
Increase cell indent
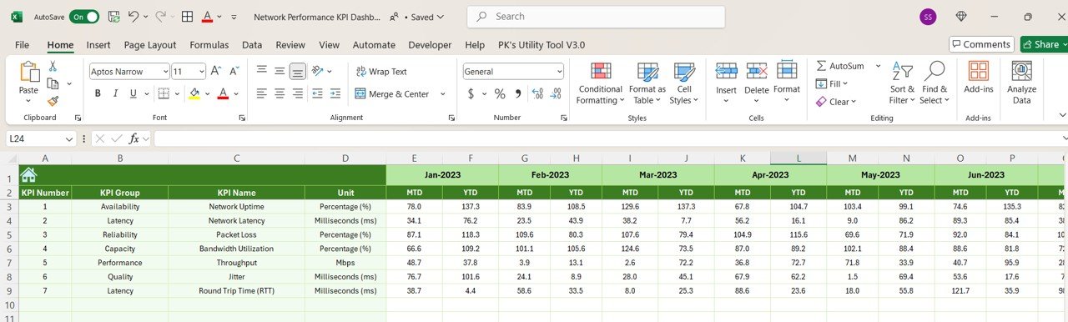coord(335,93)
